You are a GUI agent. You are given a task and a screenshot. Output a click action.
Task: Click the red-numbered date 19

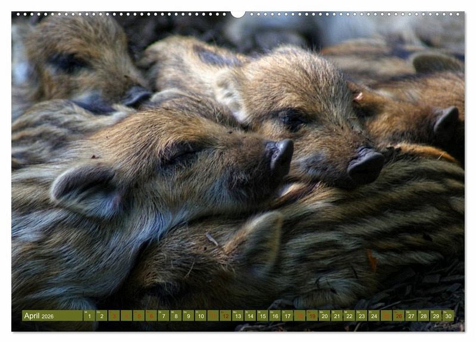312,316
